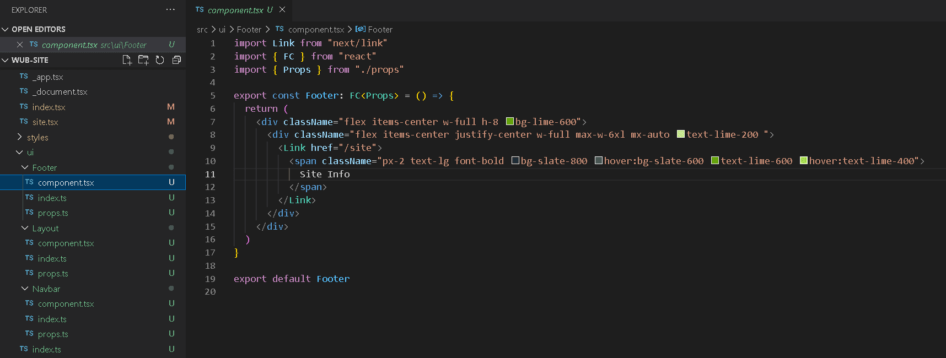This screenshot has width=946, height=358.
Task: Click the ui breadcrumb segment
Action: tap(222, 29)
